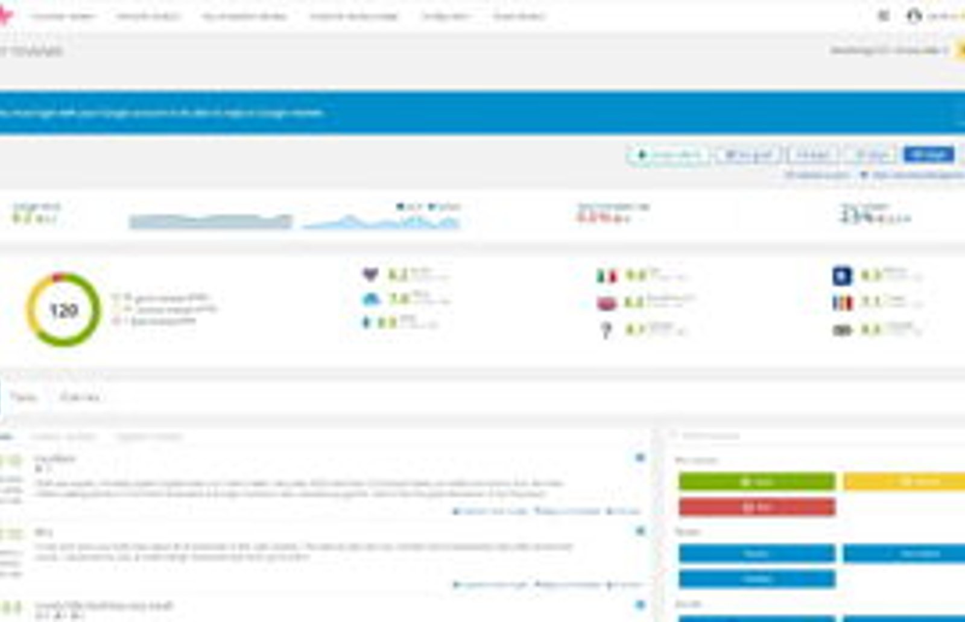Select the dark gray portal icon
The height and width of the screenshot is (622, 965).
[x=842, y=330]
